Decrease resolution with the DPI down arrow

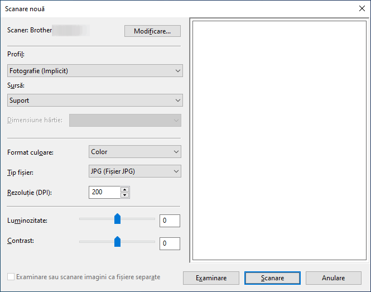tap(125, 195)
